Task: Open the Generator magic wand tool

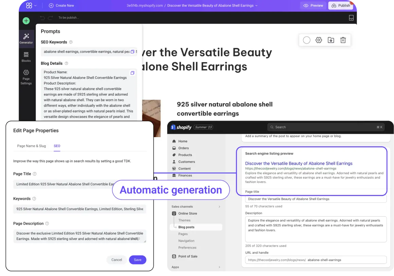Action: click(26, 39)
